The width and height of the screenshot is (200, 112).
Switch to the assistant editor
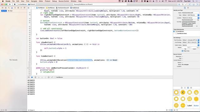pos(182,4)
